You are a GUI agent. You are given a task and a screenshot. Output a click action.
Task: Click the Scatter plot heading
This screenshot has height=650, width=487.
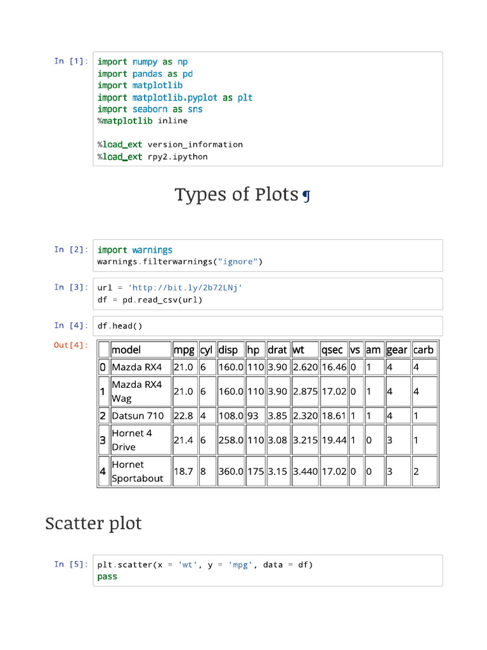(93, 524)
